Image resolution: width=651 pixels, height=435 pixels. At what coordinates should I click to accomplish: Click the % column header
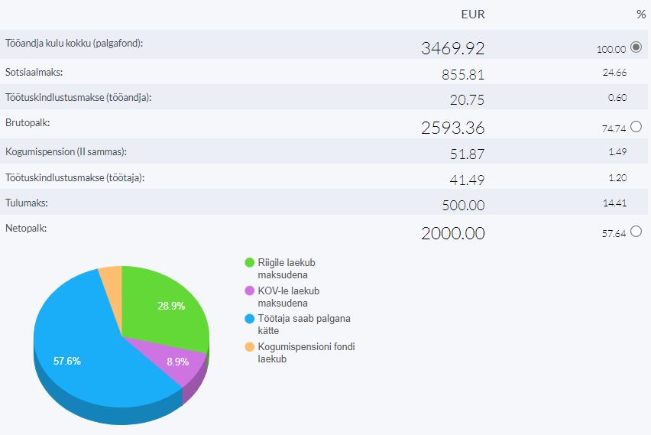point(640,15)
